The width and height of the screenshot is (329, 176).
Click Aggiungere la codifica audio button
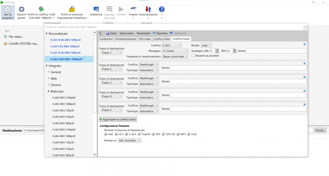[118, 119]
